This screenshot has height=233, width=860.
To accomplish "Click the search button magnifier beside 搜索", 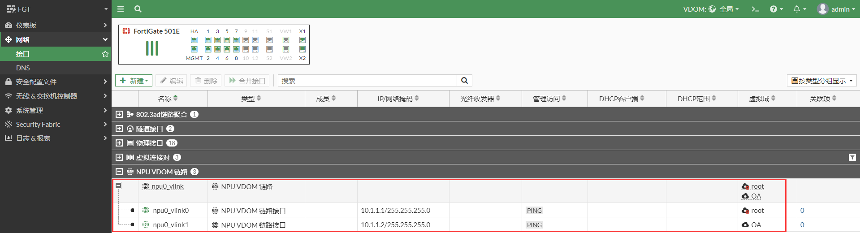I will pos(464,81).
